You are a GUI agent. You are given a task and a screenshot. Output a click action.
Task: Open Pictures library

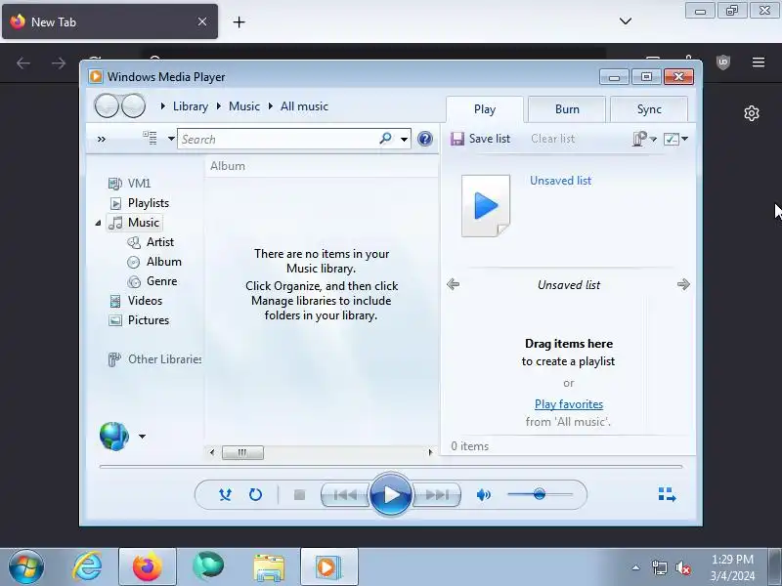pos(139,320)
